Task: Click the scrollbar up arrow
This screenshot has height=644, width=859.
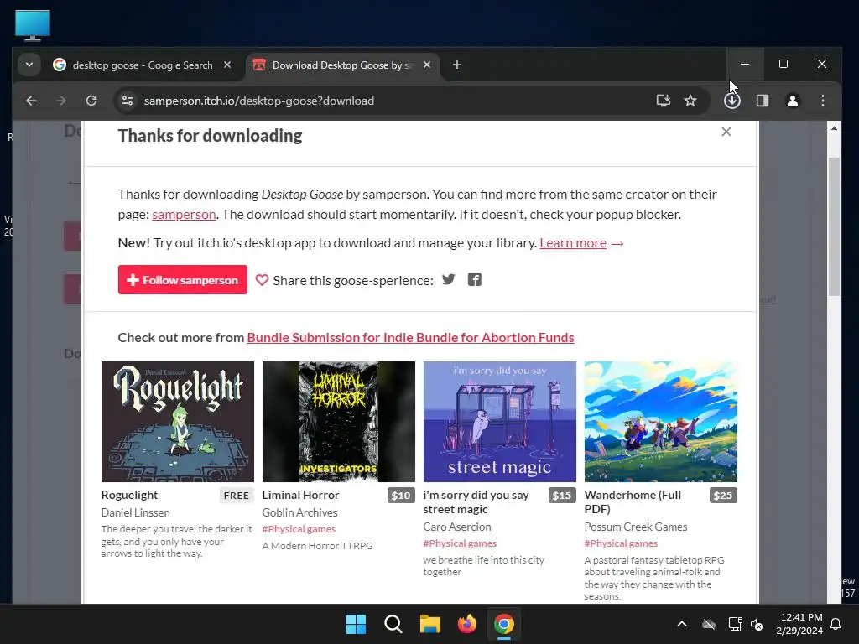Action: 834,128
